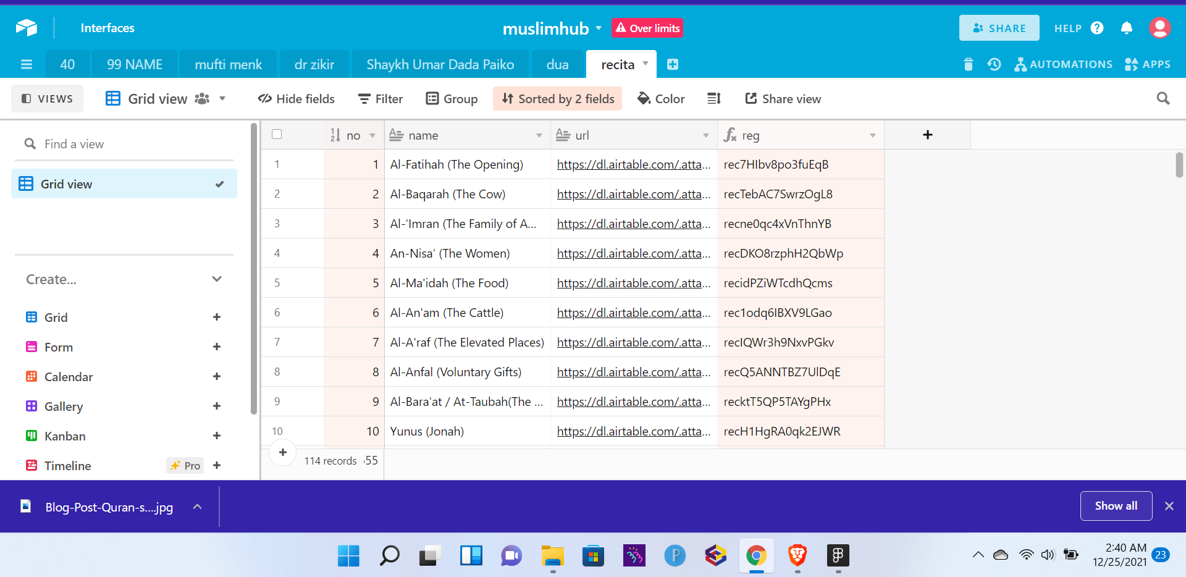1186x577 pixels.
Task: Open the tables list hamburger menu
Action: pos(27,64)
